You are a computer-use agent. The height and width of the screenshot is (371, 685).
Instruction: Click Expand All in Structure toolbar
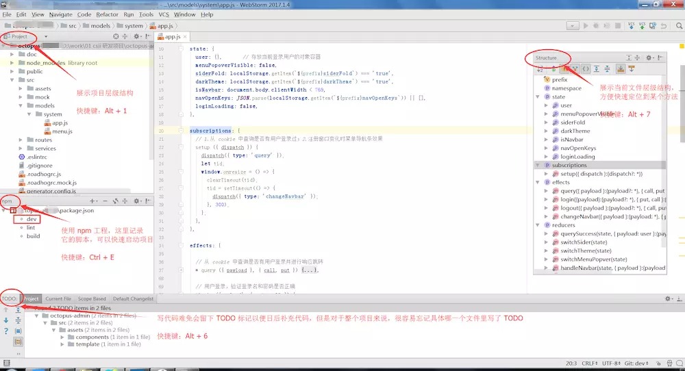597,69
